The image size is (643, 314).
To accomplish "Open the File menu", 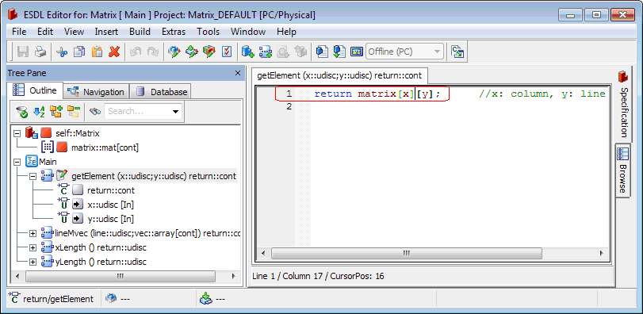I will point(19,32).
